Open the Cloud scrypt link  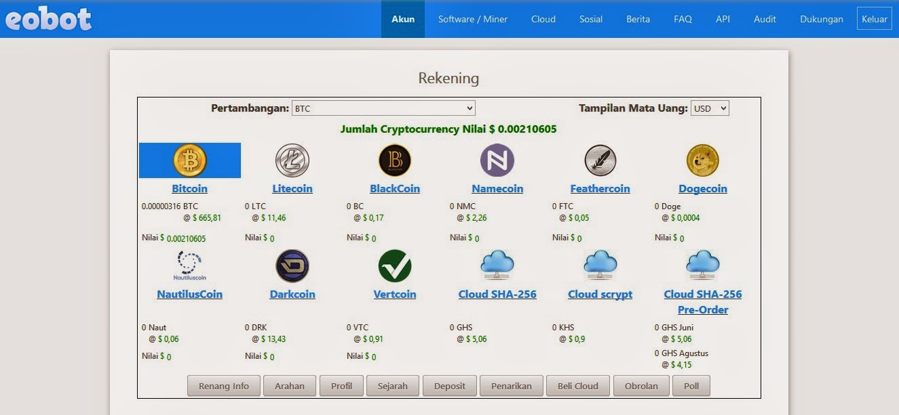pyautogui.click(x=600, y=294)
